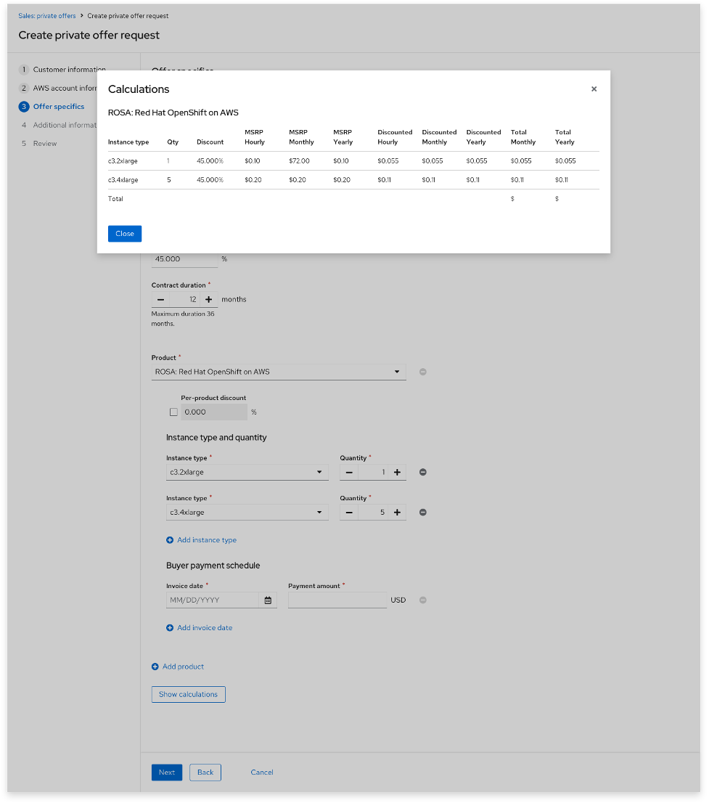Screen dimensions: 709x803
Task: Click the Cancel link
Action: (262, 773)
